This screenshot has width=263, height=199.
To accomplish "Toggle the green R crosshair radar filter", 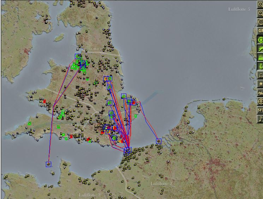I will 260,40.
